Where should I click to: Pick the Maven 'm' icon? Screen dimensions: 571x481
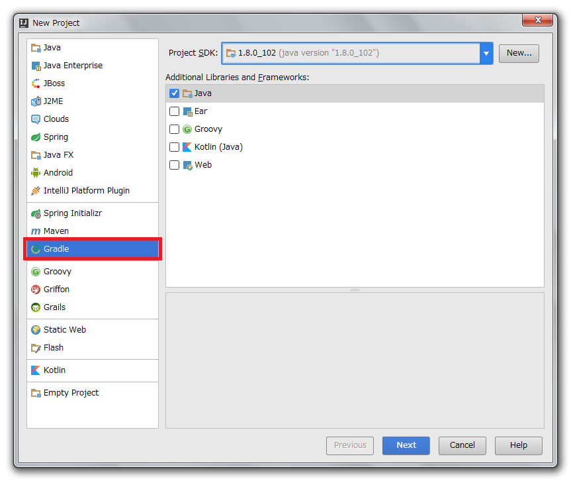click(36, 231)
